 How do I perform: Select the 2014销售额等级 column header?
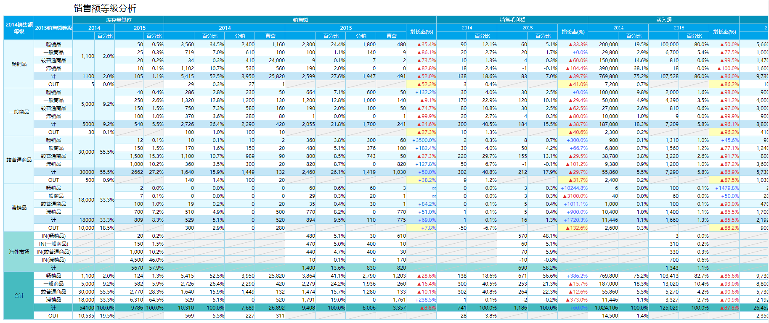point(19,28)
